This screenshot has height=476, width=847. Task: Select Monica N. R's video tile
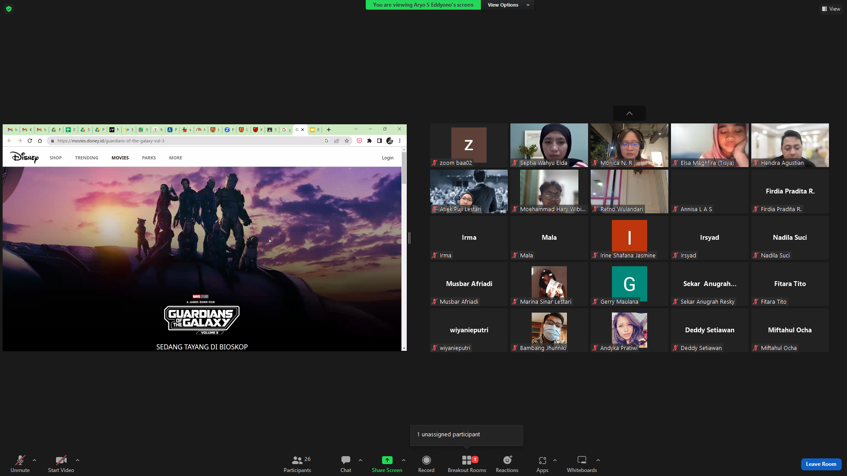(x=630, y=145)
